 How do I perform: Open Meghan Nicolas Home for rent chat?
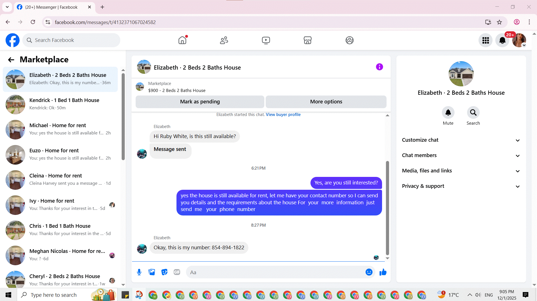coord(60,255)
